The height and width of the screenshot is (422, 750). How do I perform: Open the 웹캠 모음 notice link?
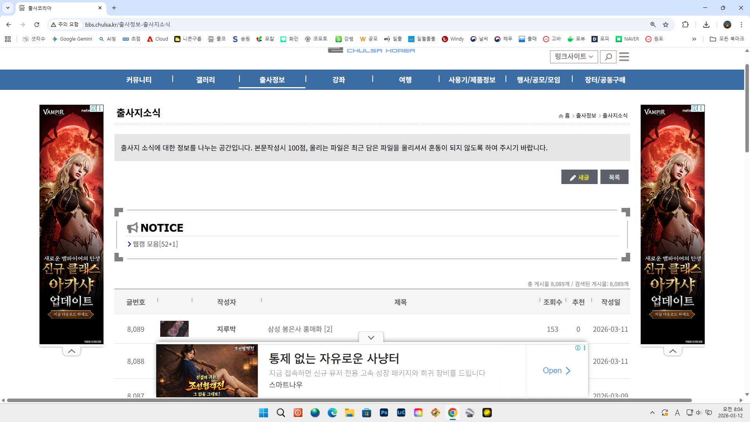[155, 244]
